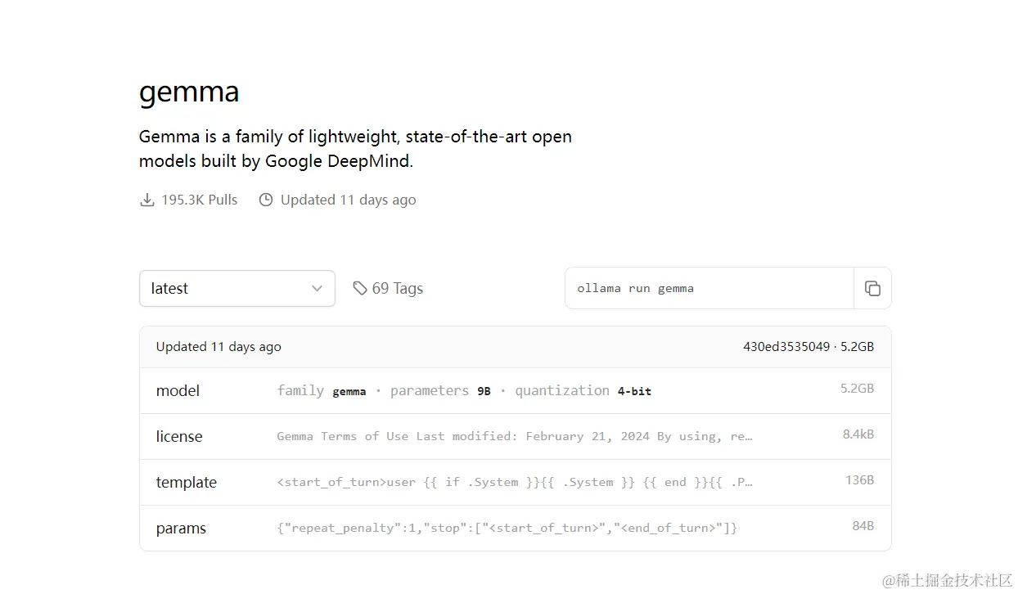
Task: Click the ollama run gemma command field
Action: click(709, 288)
